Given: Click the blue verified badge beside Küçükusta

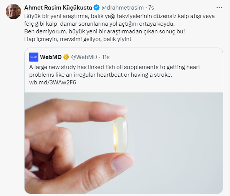Looking at the screenshot, I should click(97, 8).
